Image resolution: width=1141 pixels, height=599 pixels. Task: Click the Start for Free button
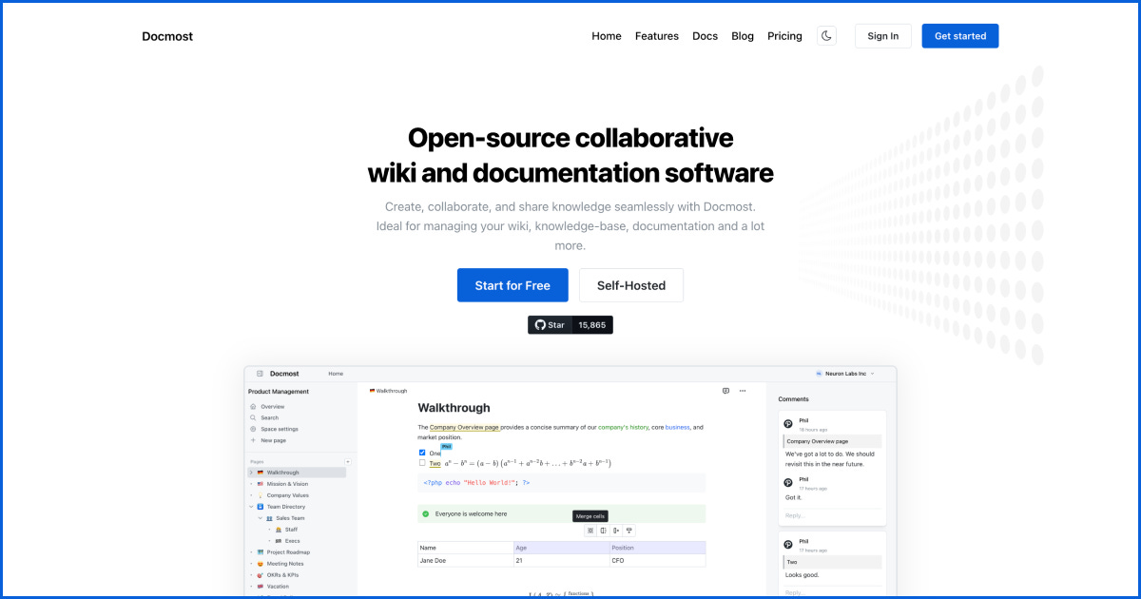512,284
